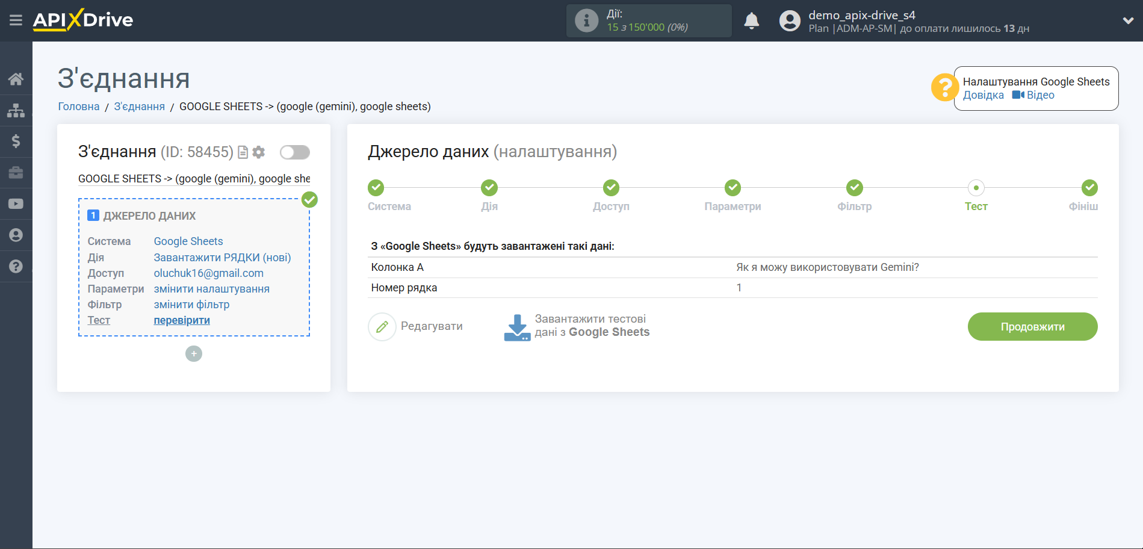Click the notifications bell icon
This screenshot has width=1143, height=549.
(751, 21)
